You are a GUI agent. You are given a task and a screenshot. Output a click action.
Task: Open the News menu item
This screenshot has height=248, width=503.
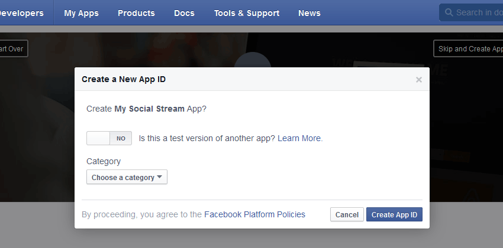click(x=309, y=13)
